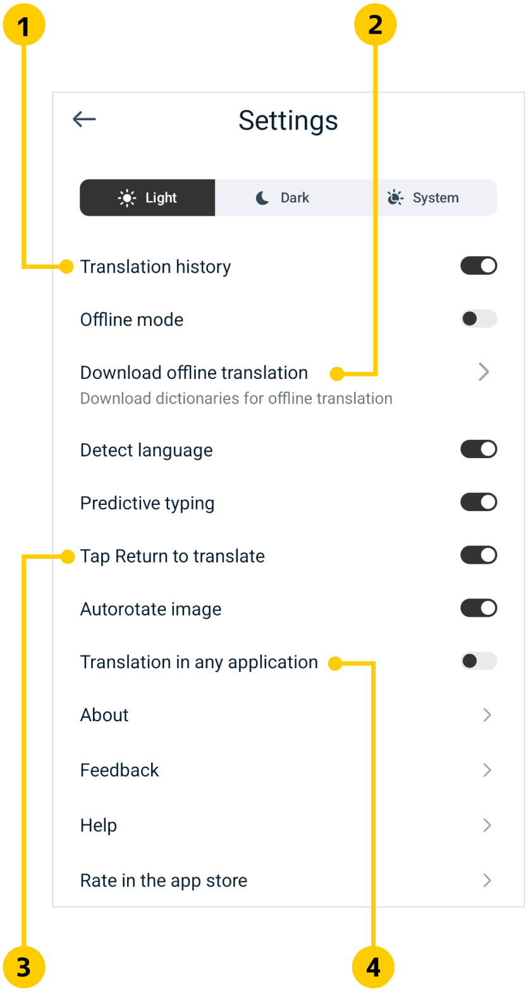Enable Translation in any application switch
This screenshot has height=992, width=528.
tap(479, 662)
